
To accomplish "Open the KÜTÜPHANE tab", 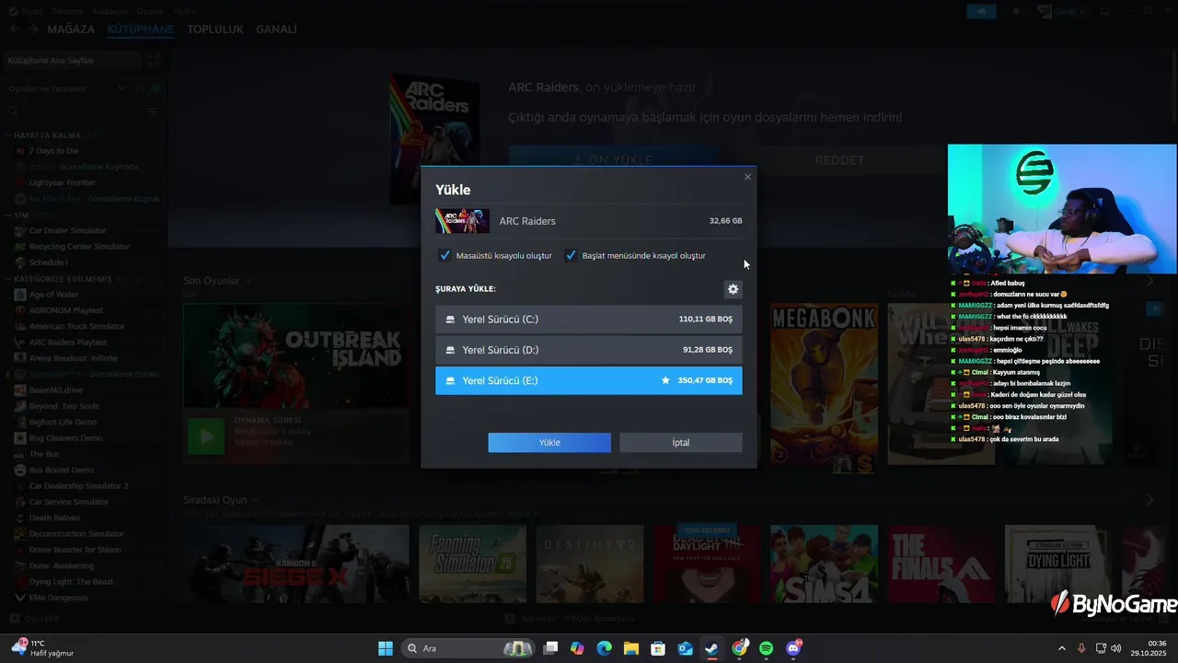I will pos(141,29).
